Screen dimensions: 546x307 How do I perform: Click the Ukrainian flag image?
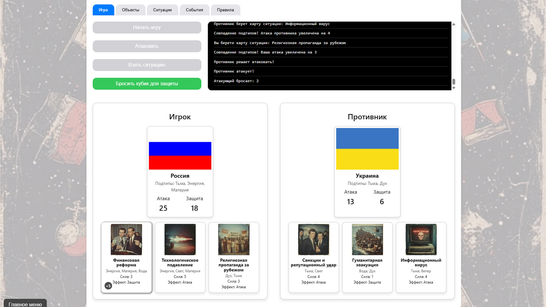click(367, 149)
